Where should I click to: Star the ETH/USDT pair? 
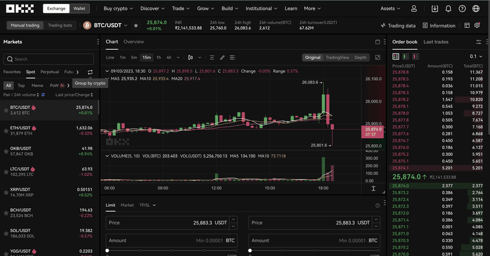[x=6, y=131]
